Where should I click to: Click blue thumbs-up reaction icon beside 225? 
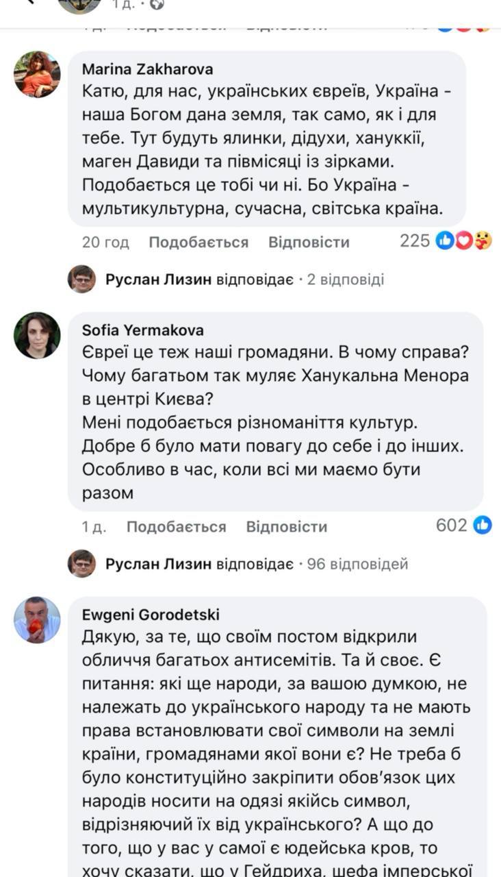(445, 241)
